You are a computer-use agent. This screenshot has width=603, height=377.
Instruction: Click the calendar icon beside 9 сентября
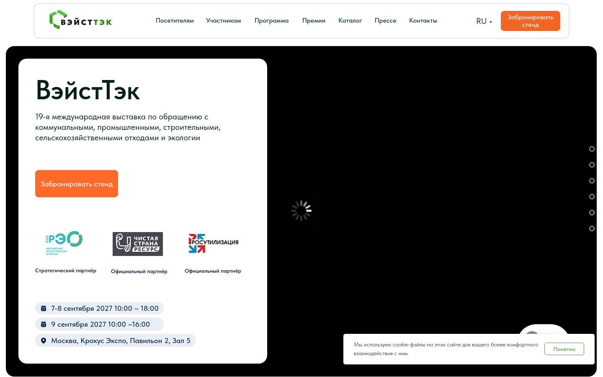pos(44,325)
